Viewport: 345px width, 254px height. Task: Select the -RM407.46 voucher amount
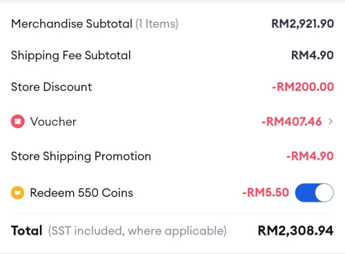(291, 121)
